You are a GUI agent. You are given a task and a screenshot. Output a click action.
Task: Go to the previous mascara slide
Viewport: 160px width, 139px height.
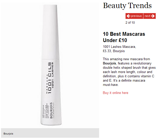[x=134, y=16]
